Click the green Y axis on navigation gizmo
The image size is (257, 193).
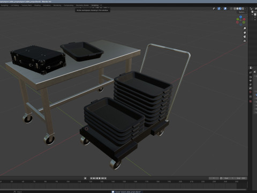[x=238, y=19]
